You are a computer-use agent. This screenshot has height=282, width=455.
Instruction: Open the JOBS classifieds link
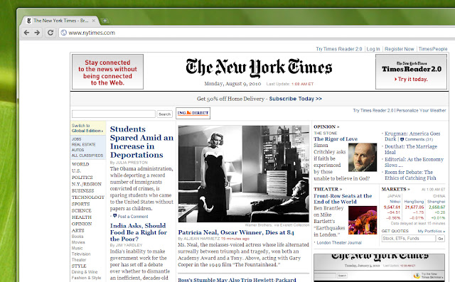[76, 139]
